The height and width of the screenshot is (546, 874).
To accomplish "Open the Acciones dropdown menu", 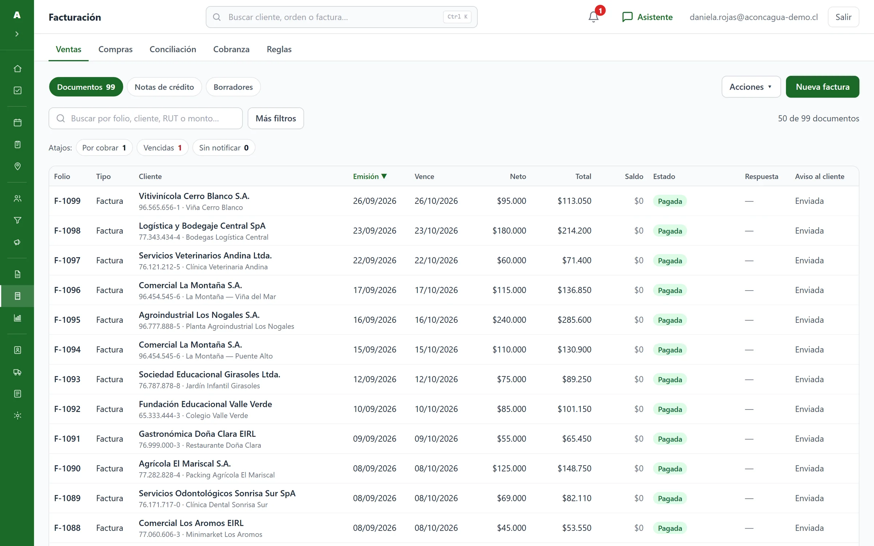I will tap(751, 87).
